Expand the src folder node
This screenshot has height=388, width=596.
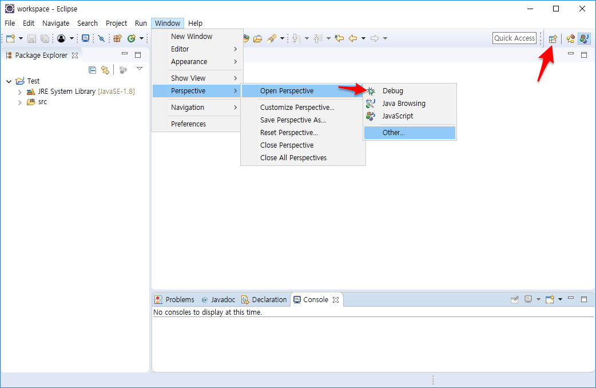pos(20,102)
